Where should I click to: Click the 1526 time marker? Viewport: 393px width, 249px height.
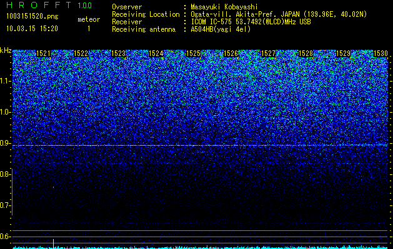click(231, 54)
